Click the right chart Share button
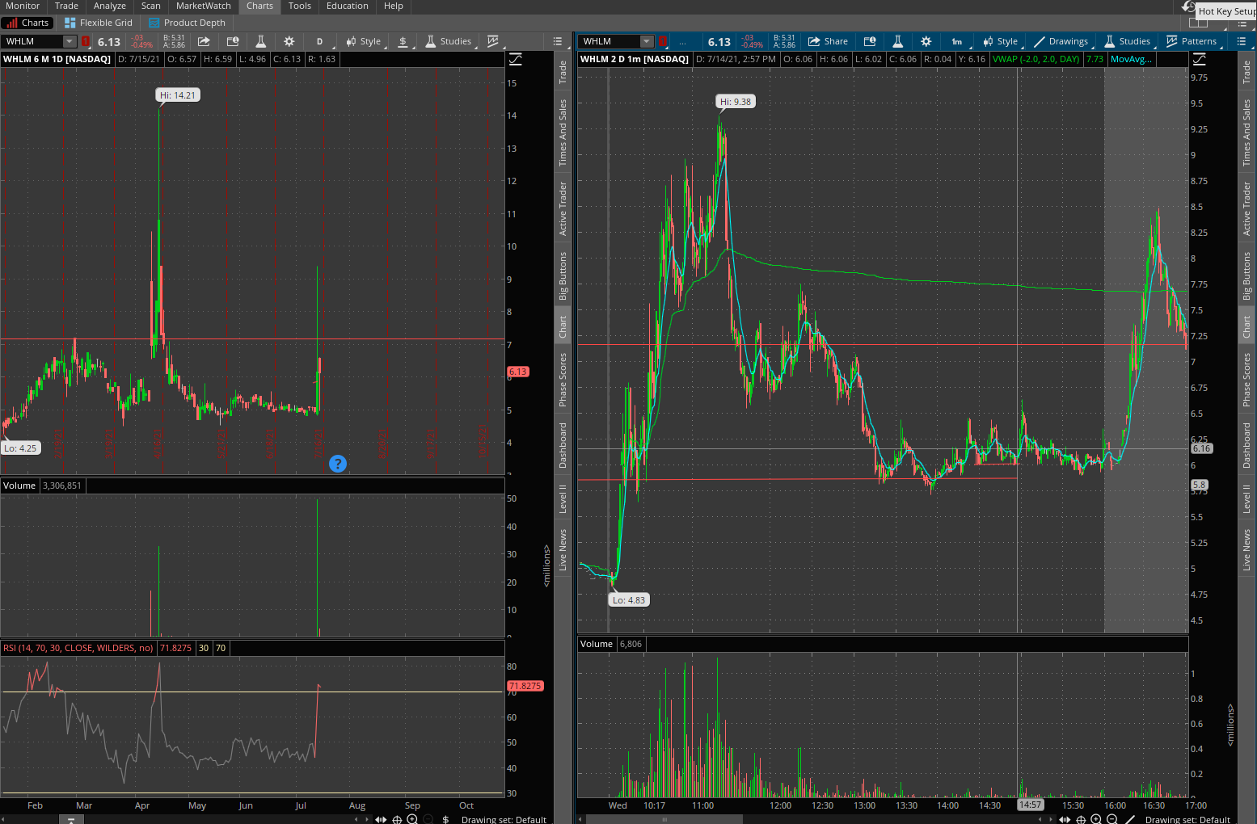The width and height of the screenshot is (1257, 824). [x=829, y=41]
